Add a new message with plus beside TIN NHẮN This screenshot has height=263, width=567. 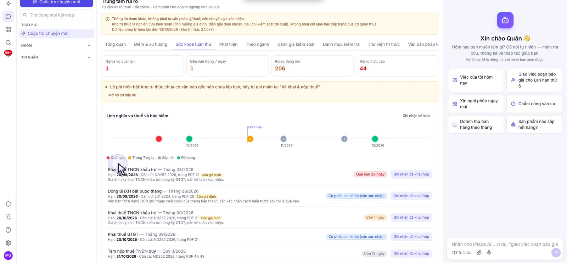click(89, 57)
